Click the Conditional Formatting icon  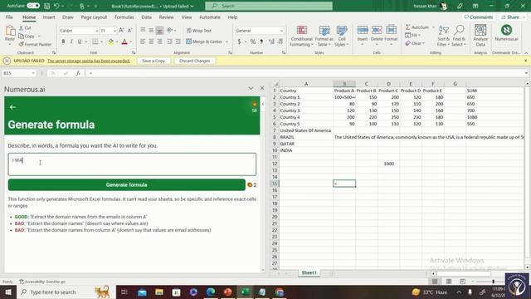click(x=301, y=35)
